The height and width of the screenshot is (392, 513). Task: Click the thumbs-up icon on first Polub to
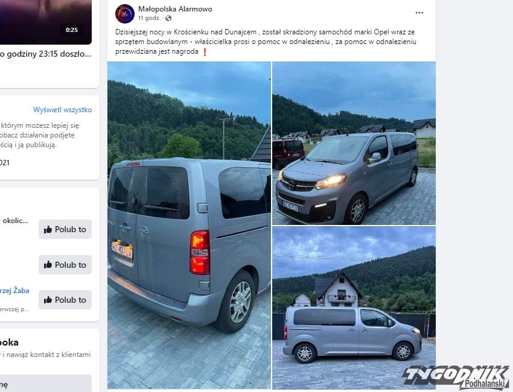(x=48, y=229)
